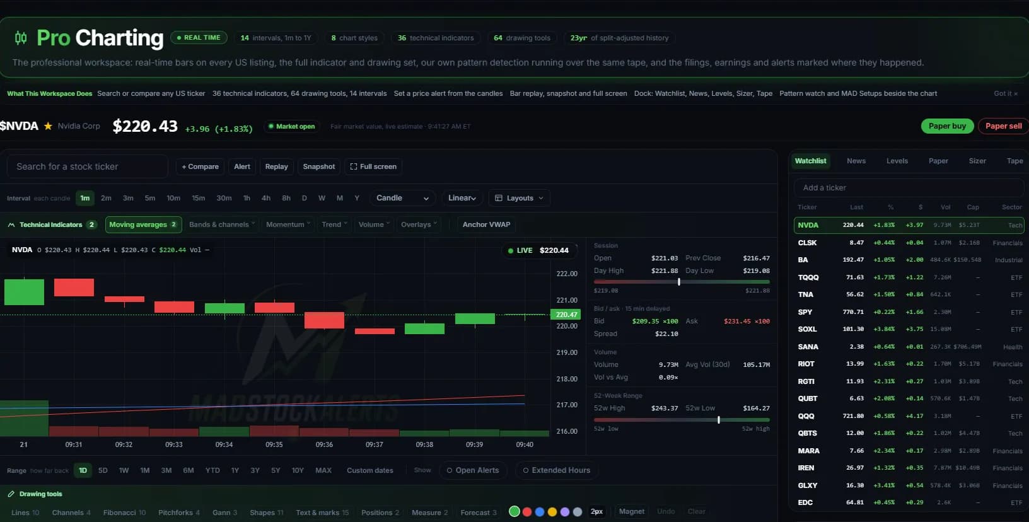
Task: Click the Pro Charting candlestick logo icon
Action: tap(21, 38)
